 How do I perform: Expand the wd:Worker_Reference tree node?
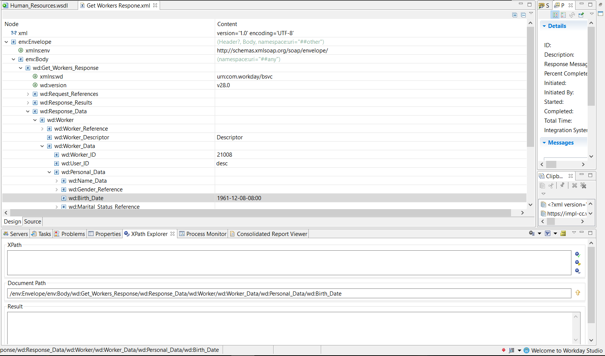point(42,128)
